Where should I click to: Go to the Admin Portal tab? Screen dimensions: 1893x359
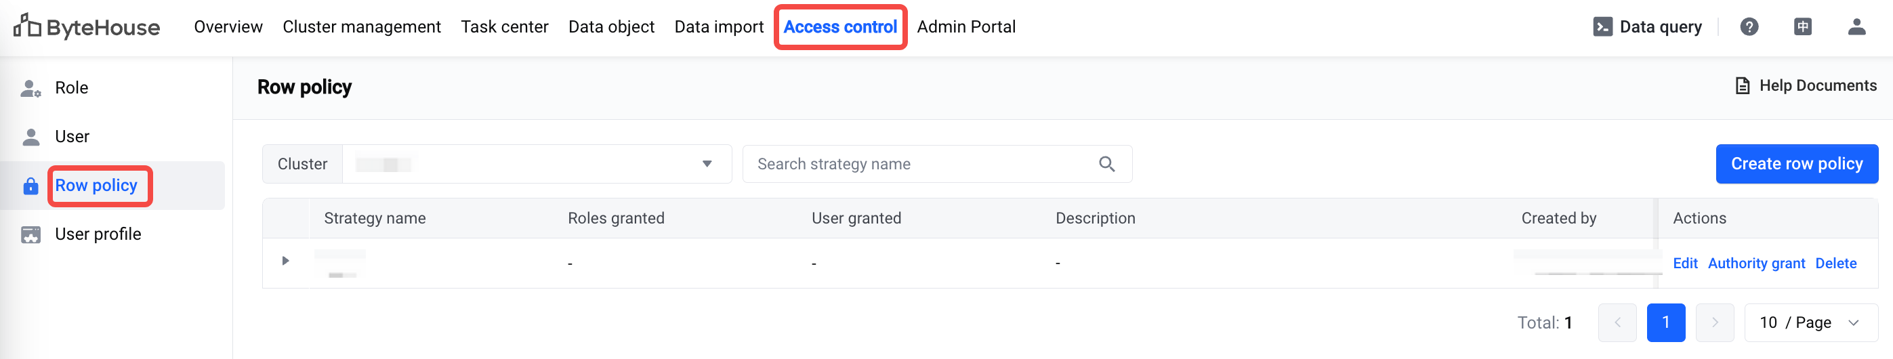pos(965,27)
